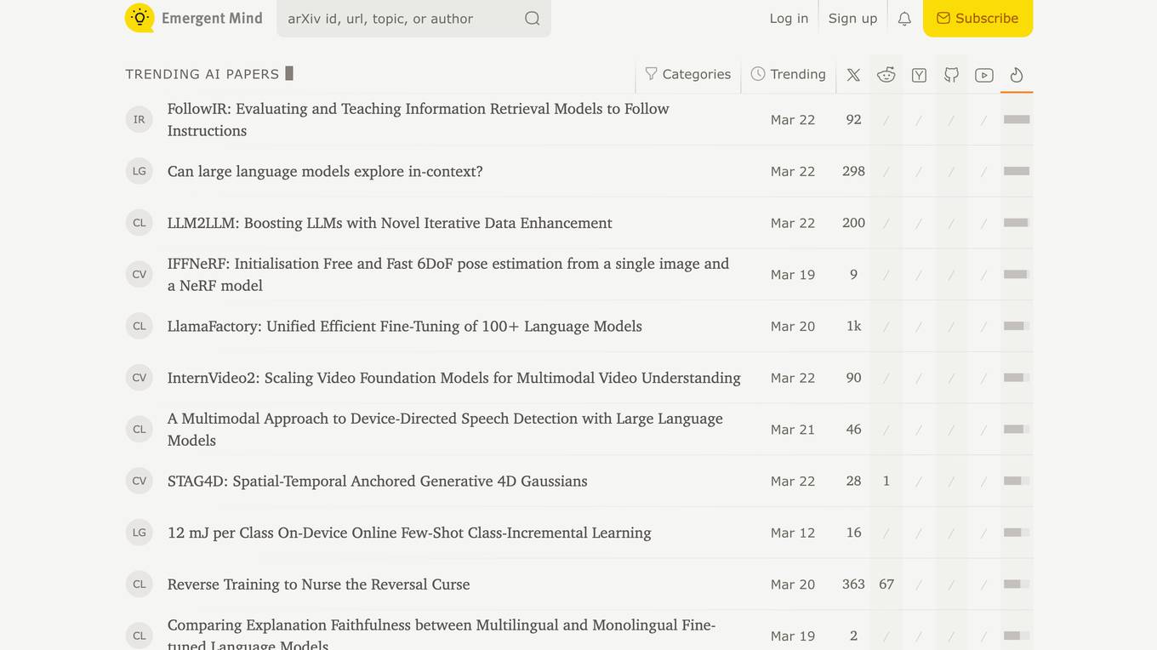Open Reverse Training to Nurse paper link
Image resolution: width=1157 pixels, height=650 pixels.
pyautogui.click(x=319, y=584)
